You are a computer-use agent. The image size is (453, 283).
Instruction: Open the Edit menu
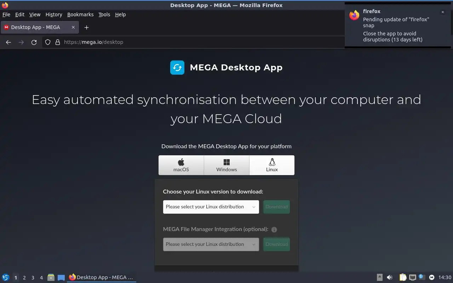(x=20, y=15)
